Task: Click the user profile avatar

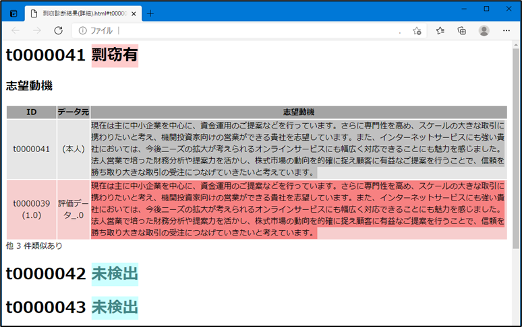Action: (x=484, y=31)
